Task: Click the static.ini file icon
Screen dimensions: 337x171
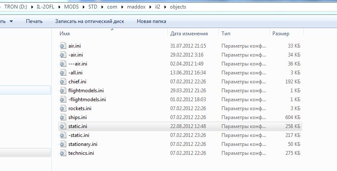Action: tap(63, 126)
